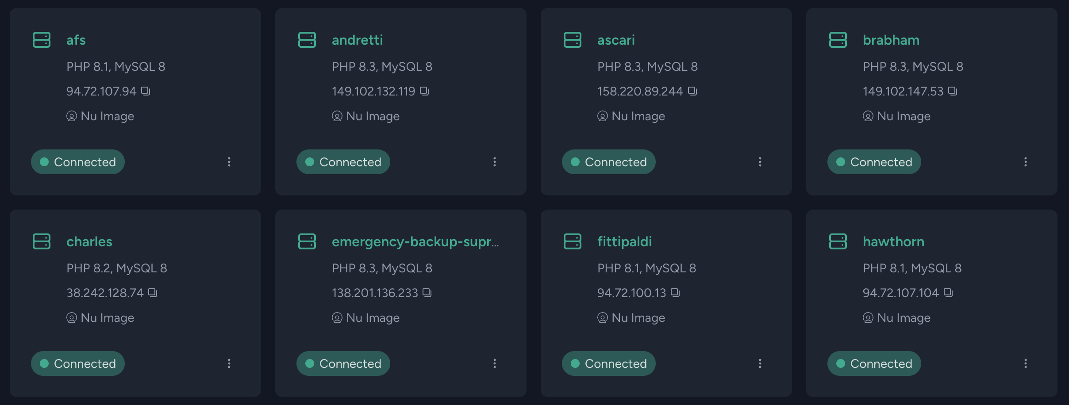1069x405 pixels.
Task: Copy the charles server IP address
Action: click(153, 293)
